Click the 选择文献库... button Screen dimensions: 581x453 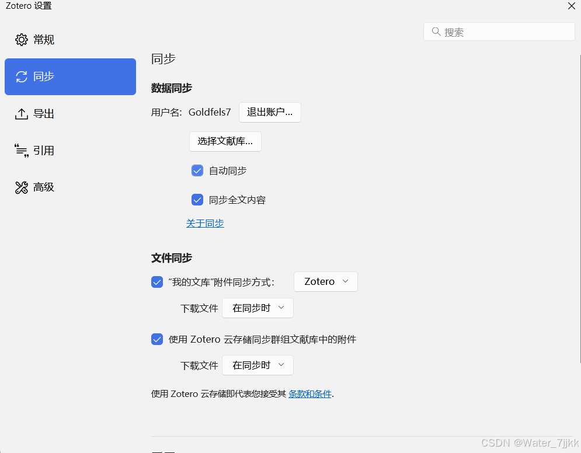225,141
